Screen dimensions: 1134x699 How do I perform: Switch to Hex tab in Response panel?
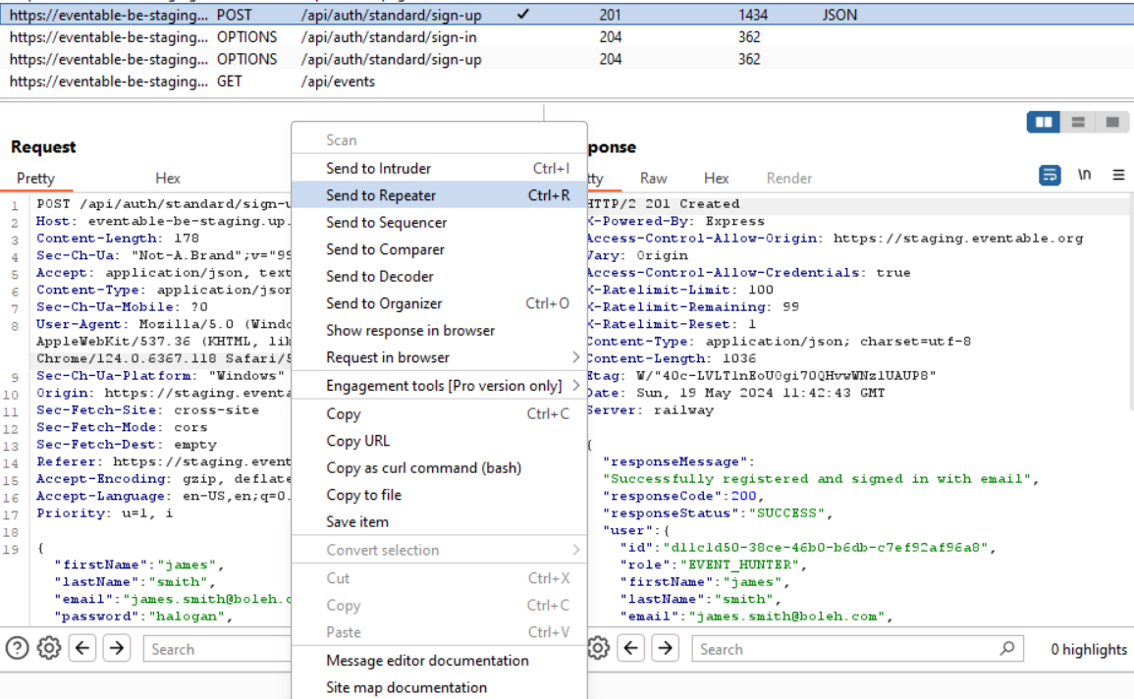pyautogui.click(x=716, y=179)
